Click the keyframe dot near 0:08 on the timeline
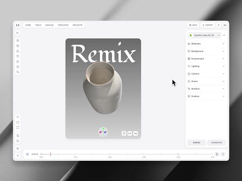Screen dimensions: 242x181 tap(178, 154)
